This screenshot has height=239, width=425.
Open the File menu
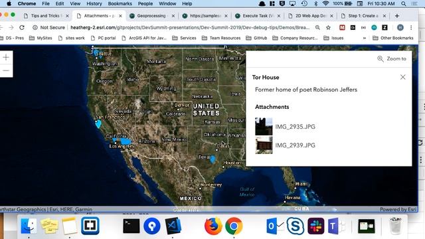coord(46,3)
